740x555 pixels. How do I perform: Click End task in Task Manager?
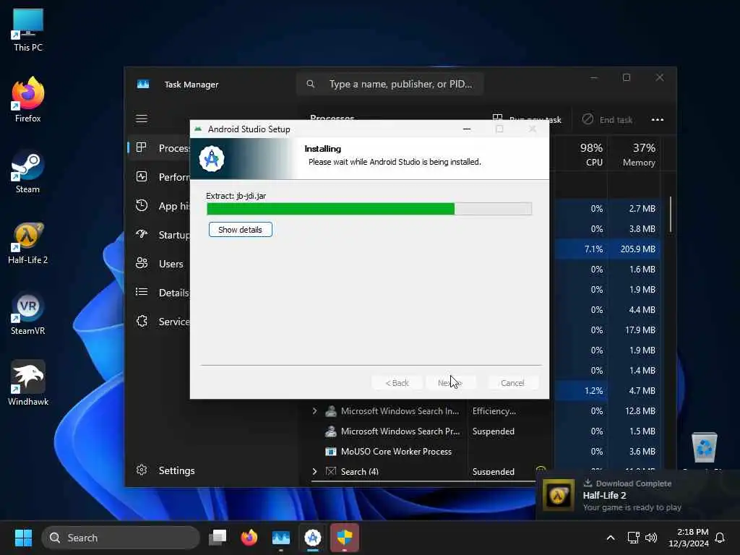click(607, 119)
